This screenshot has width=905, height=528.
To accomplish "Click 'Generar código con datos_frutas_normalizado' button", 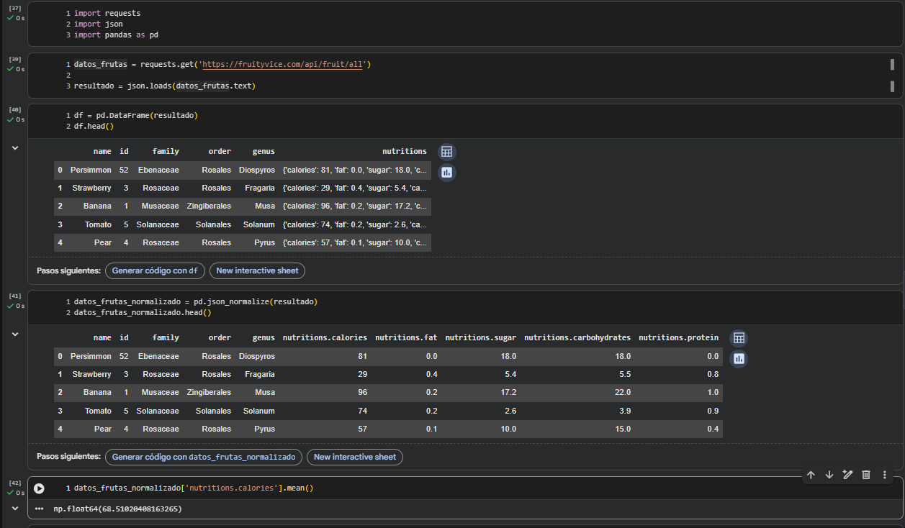I will point(204,458).
